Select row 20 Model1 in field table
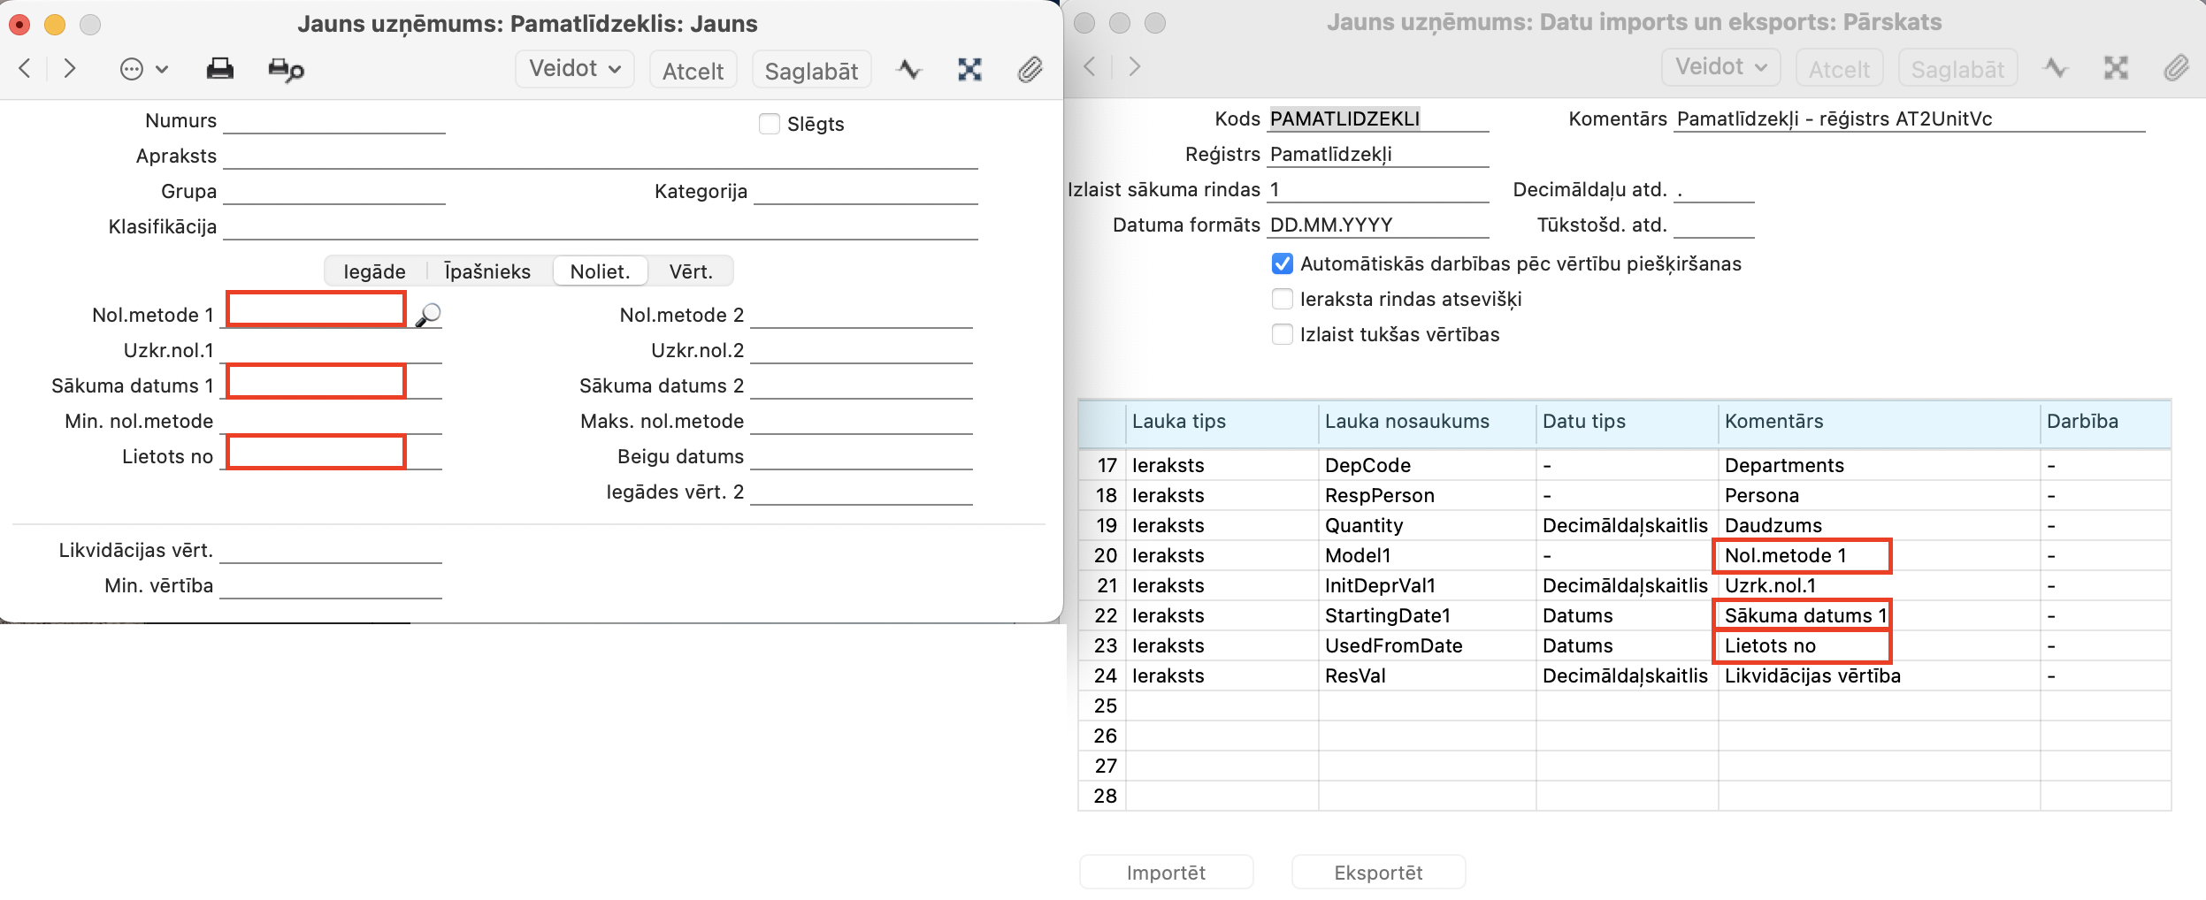This screenshot has width=2206, height=900. tap(1358, 555)
